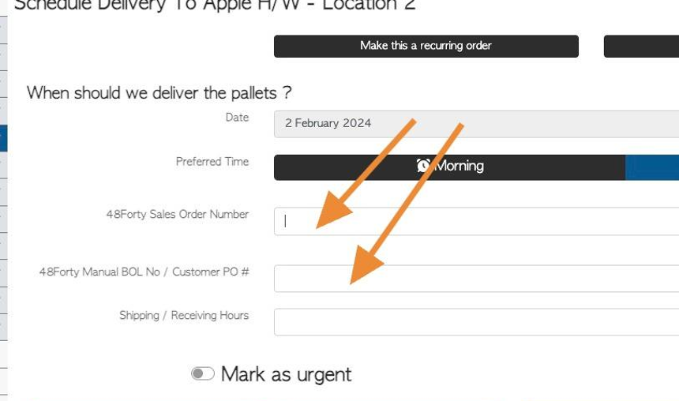Click the Date field label
The height and width of the screenshot is (401, 679).
(x=237, y=118)
